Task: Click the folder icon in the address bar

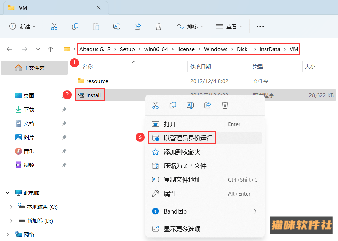Action: (67, 49)
